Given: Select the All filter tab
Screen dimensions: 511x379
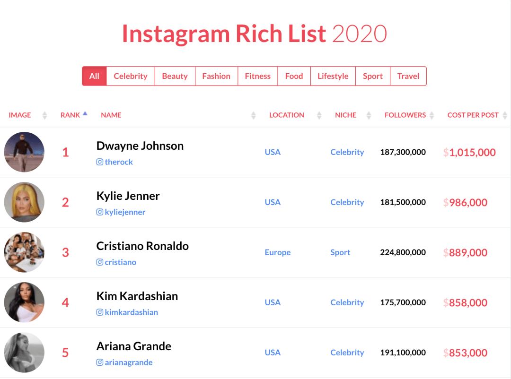Looking at the screenshot, I should [x=94, y=76].
